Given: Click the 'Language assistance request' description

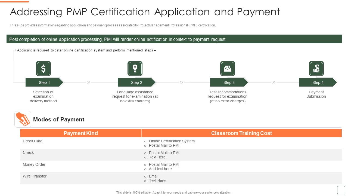Looking at the screenshot, I should [x=135, y=97].
